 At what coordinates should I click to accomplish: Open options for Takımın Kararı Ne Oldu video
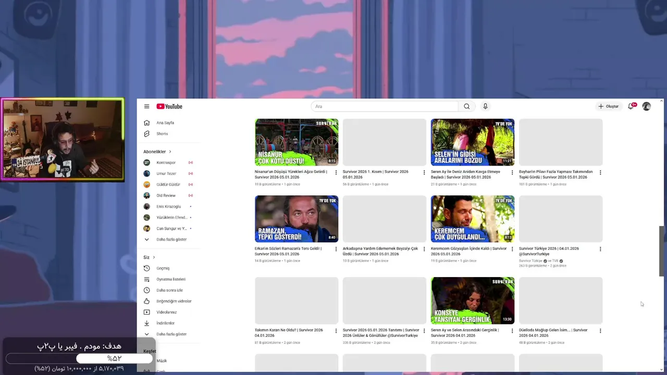(x=336, y=331)
